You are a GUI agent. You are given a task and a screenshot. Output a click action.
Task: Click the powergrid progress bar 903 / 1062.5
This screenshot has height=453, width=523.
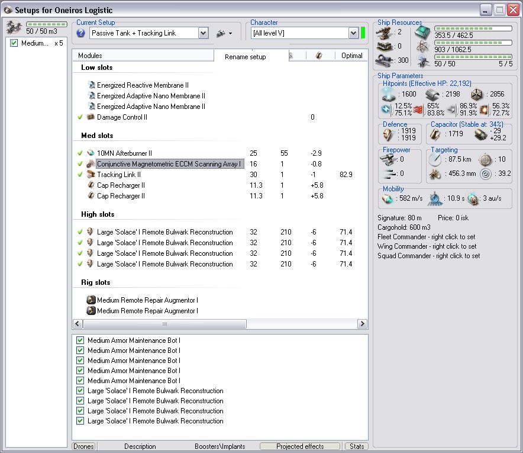point(473,43)
